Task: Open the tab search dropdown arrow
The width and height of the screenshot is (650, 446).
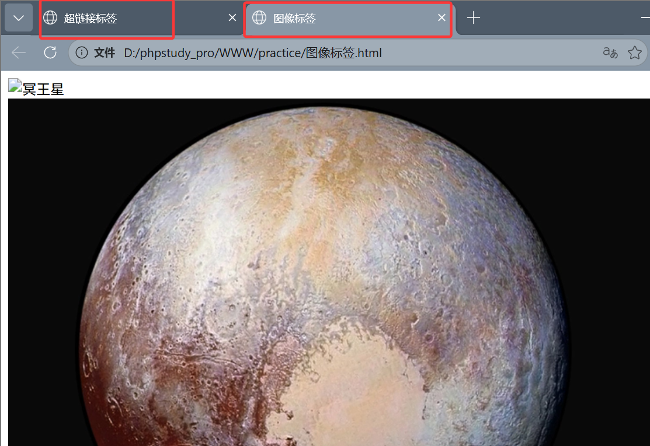Action: (19, 18)
